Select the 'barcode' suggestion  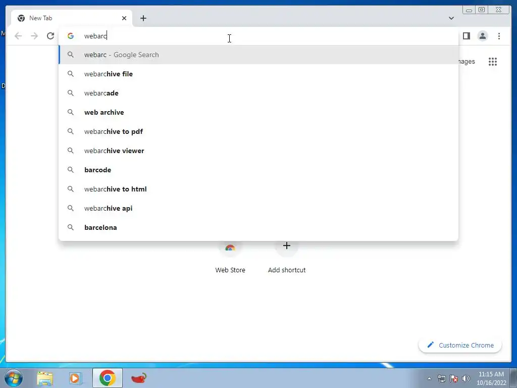(x=259, y=170)
